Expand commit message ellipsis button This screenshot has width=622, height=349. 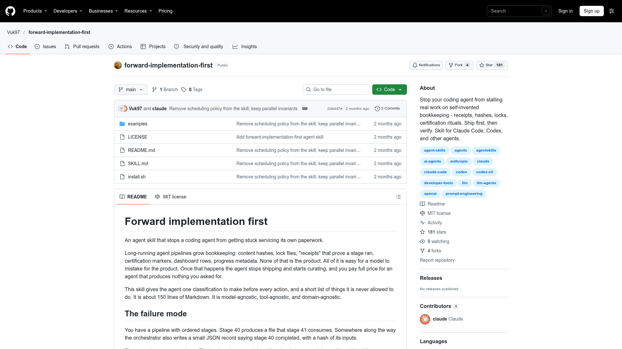point(305,109)
